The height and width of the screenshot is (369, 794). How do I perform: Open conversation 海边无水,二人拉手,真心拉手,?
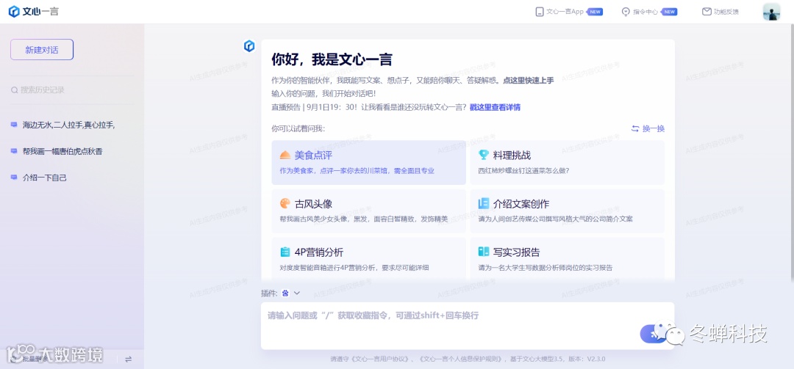click(x=69, y=125)
